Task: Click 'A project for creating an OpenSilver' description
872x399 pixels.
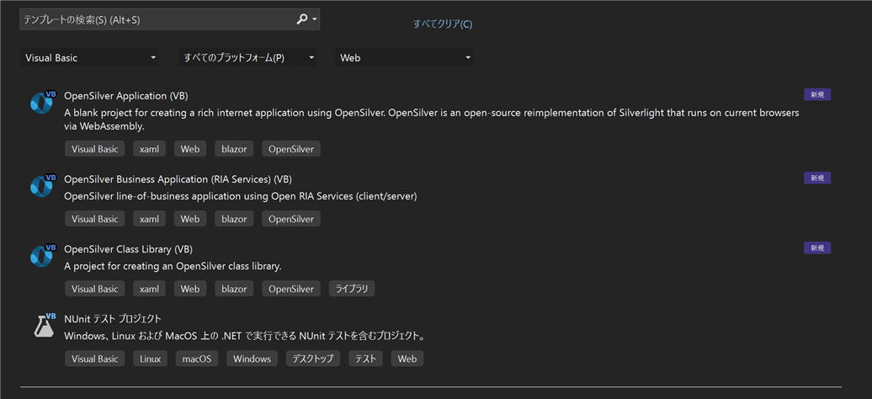Action: (x=173, y=266)
